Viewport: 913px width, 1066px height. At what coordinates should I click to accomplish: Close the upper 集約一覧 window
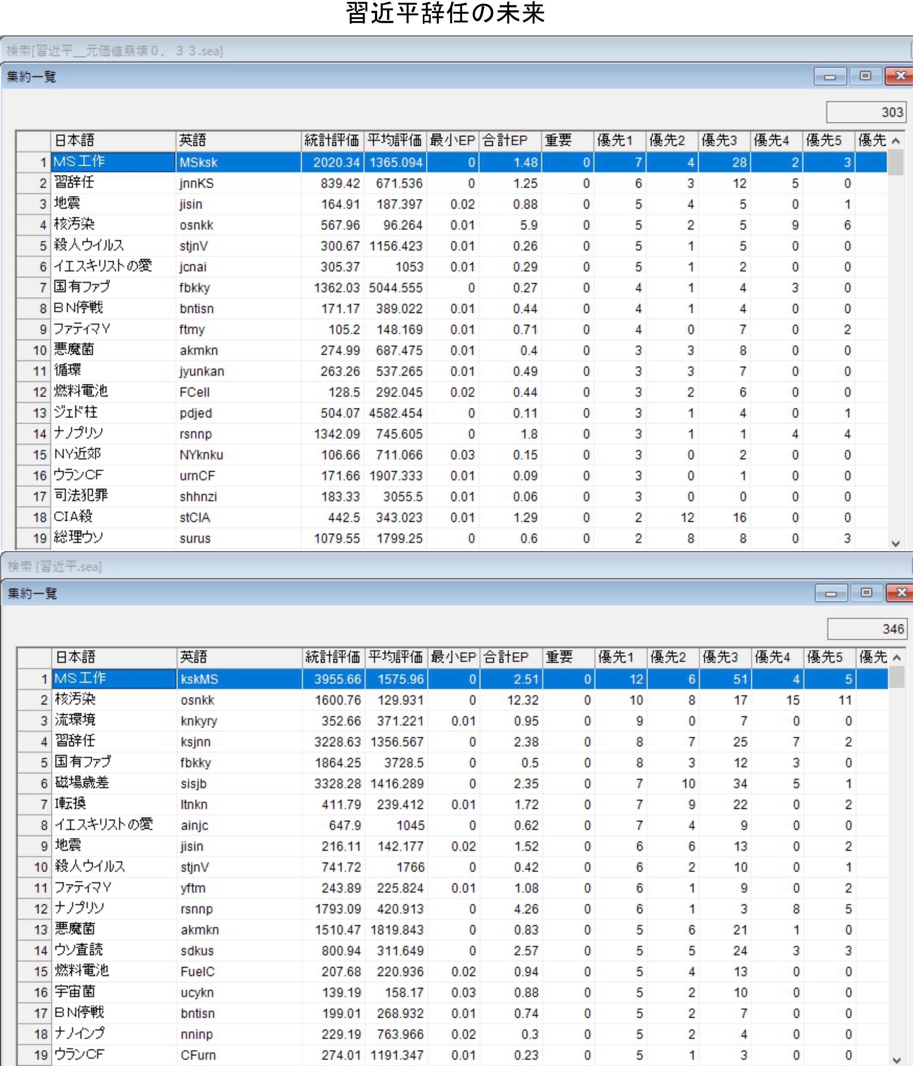coord(900,77)
